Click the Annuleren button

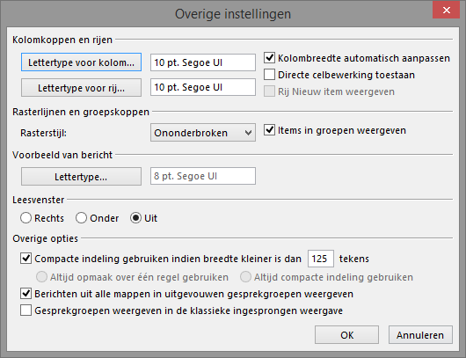click(x=420, y=335)
